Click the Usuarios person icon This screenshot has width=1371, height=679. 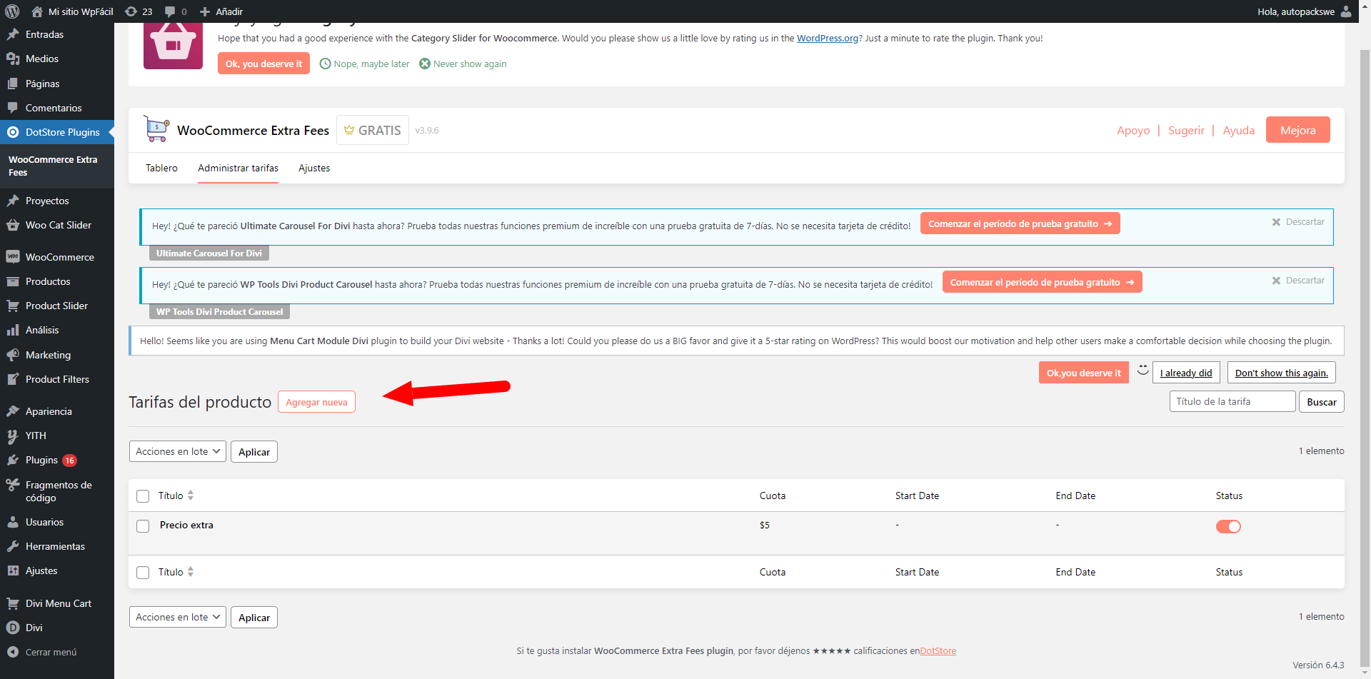[x=13, y=522]
